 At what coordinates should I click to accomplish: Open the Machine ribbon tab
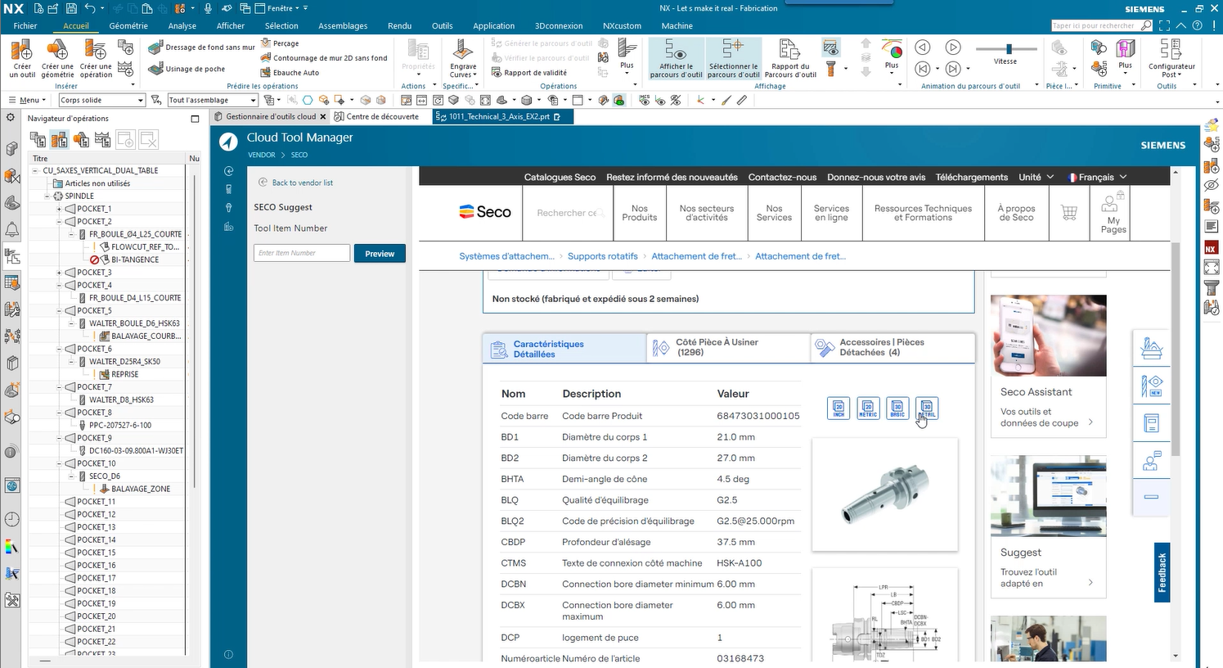tap(677, 25)
